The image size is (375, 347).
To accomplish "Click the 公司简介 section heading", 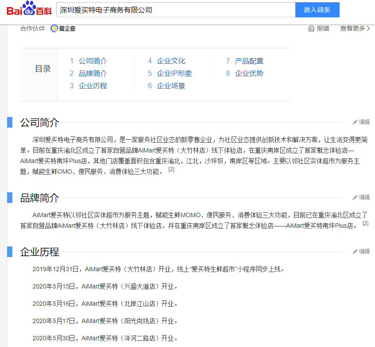I will (x=40, y=122).
